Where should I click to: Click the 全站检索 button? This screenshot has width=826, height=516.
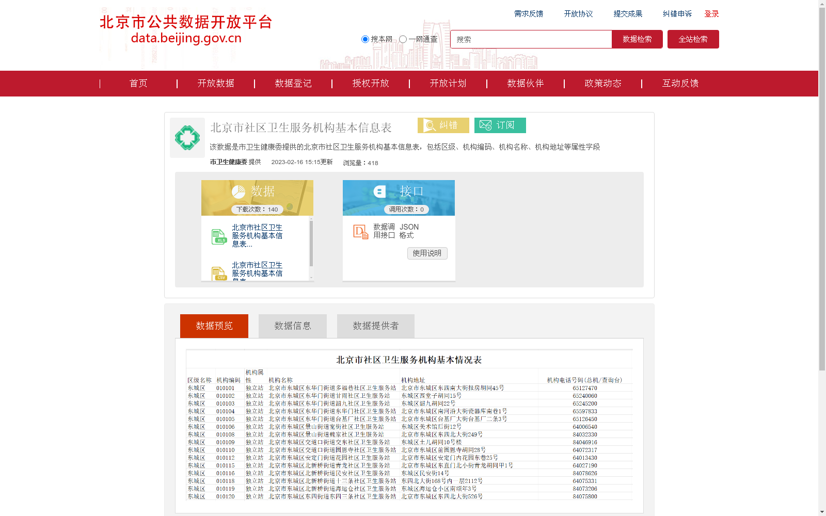pos(693,39)
